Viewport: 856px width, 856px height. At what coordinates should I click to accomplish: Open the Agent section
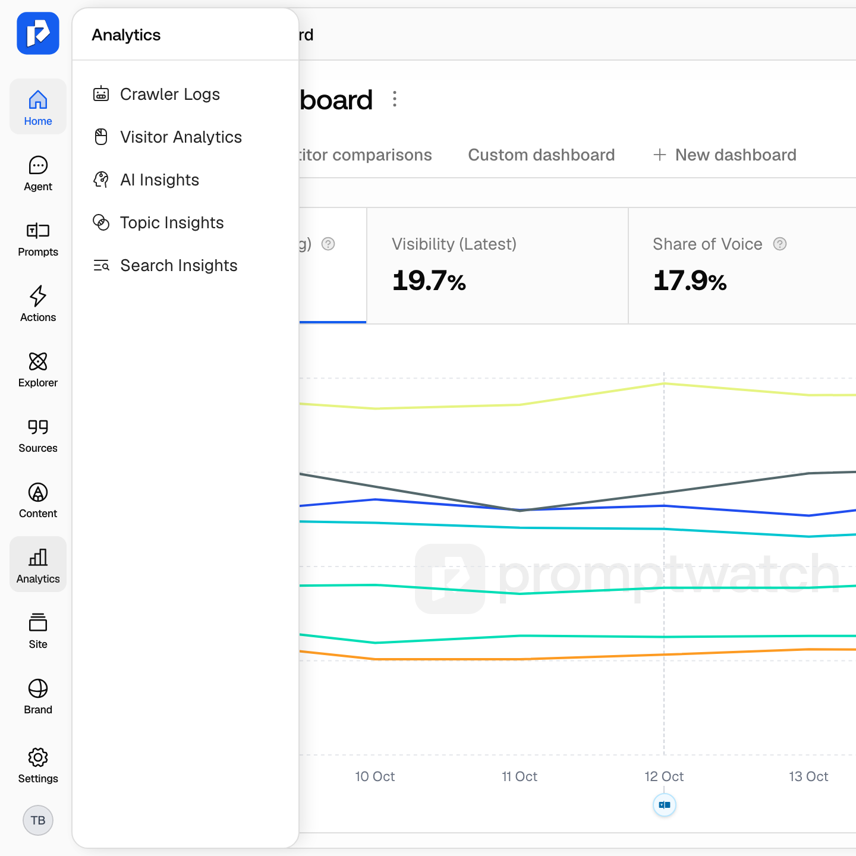point(38,173)
